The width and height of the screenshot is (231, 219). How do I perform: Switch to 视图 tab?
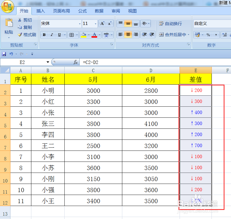click(132, 11)
